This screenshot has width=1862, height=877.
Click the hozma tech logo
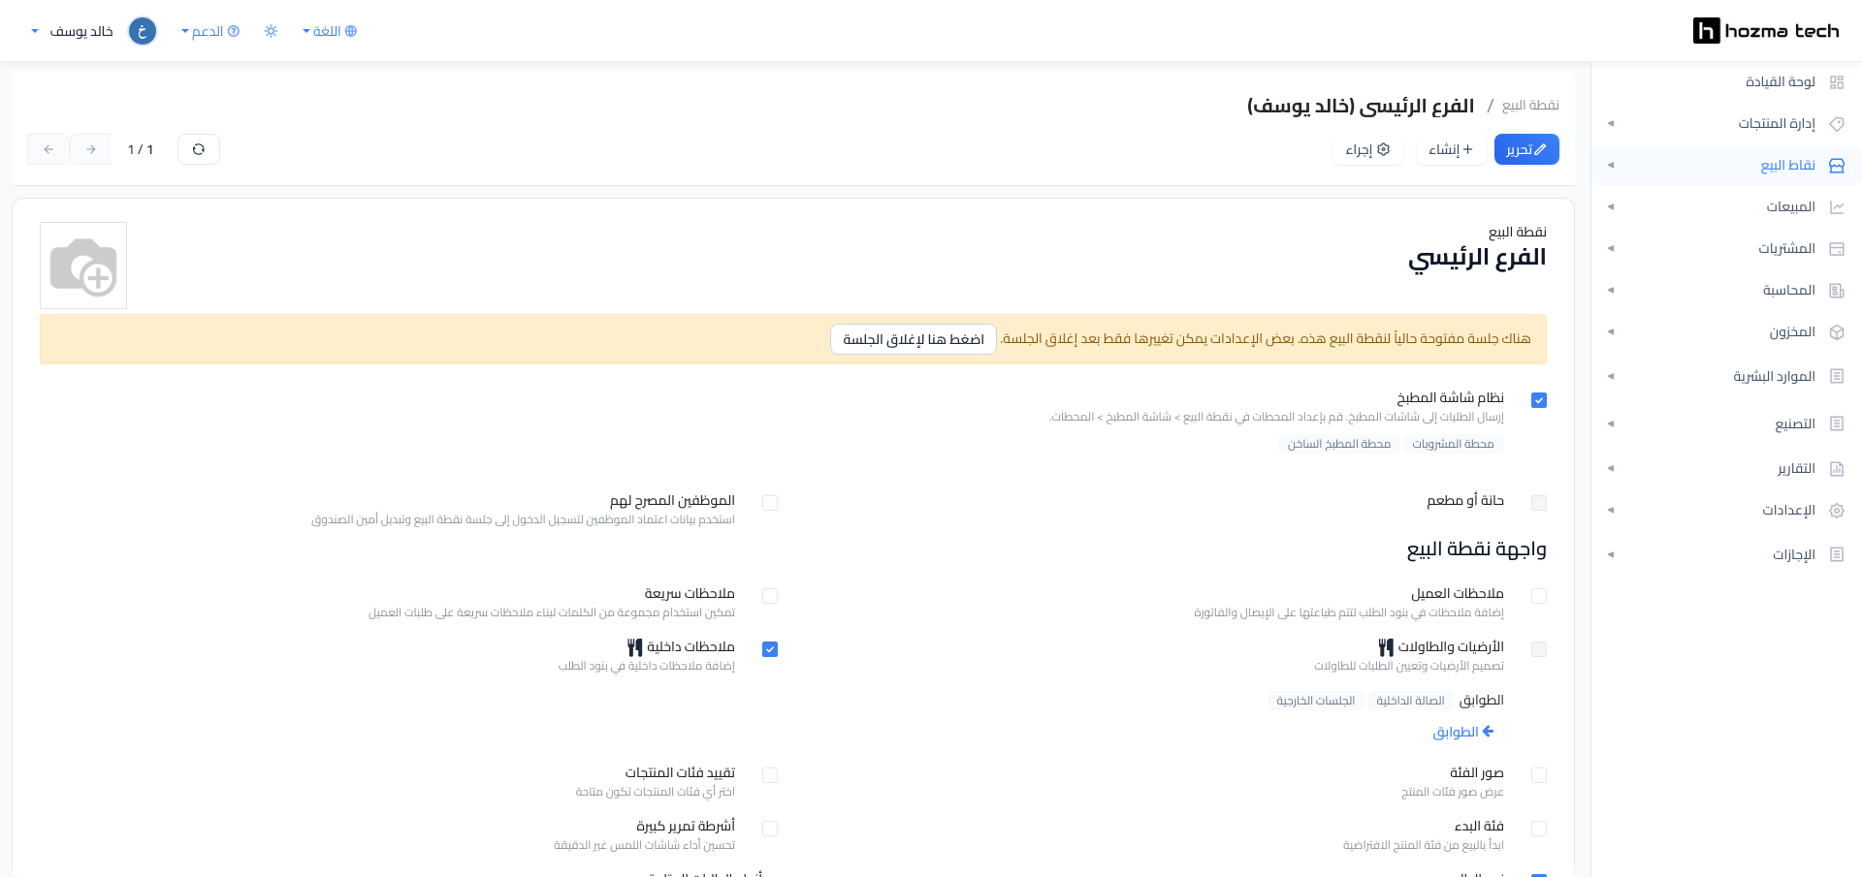(1766, 31)
